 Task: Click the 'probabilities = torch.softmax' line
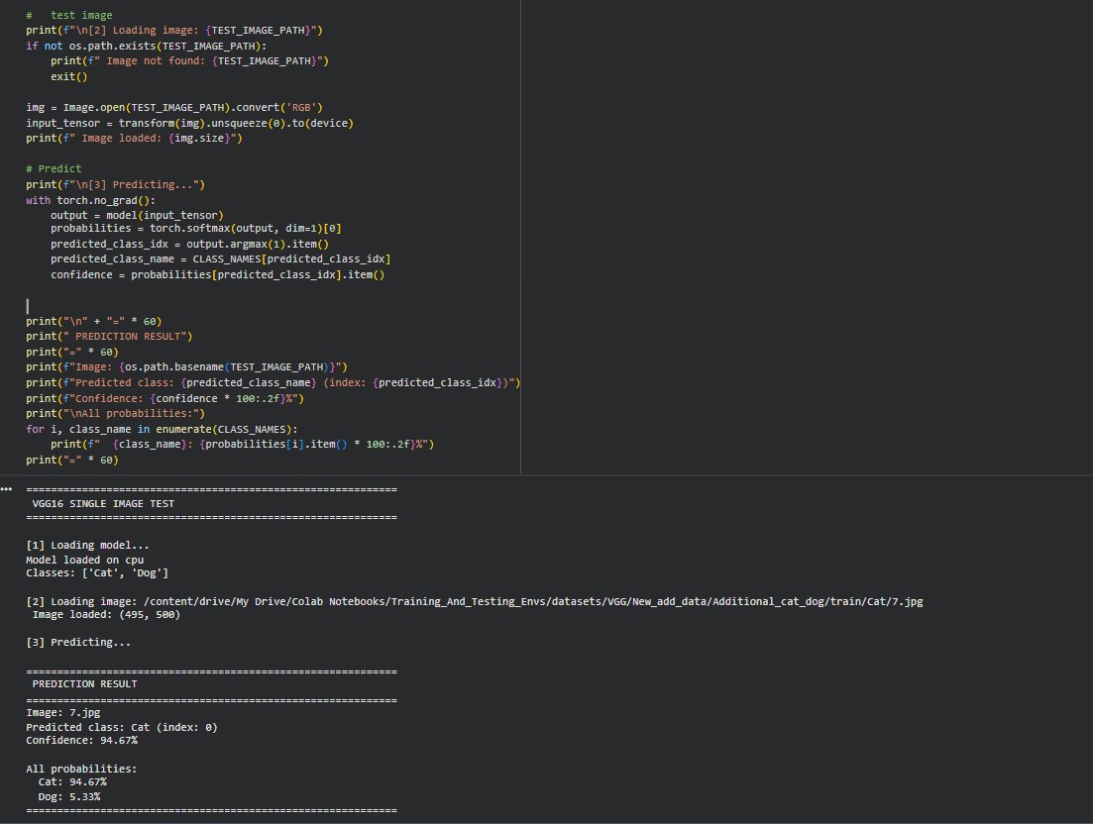196,229
